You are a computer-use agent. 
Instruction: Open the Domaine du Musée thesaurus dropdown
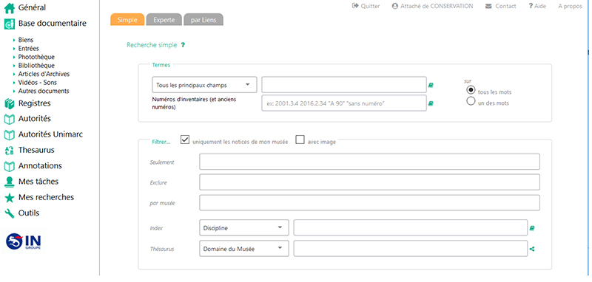click(244, 249)
